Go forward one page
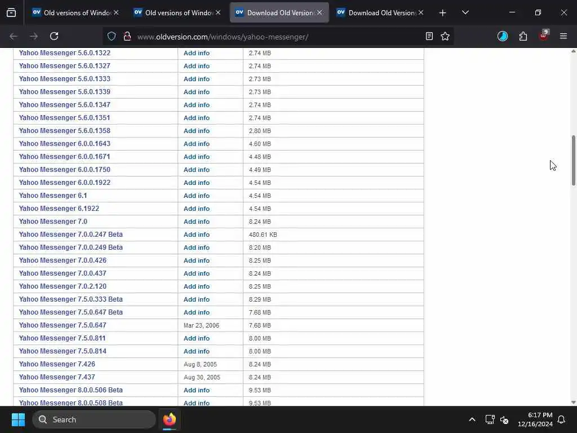This screenshot has width=577, height=433. (x=33, y=36)
